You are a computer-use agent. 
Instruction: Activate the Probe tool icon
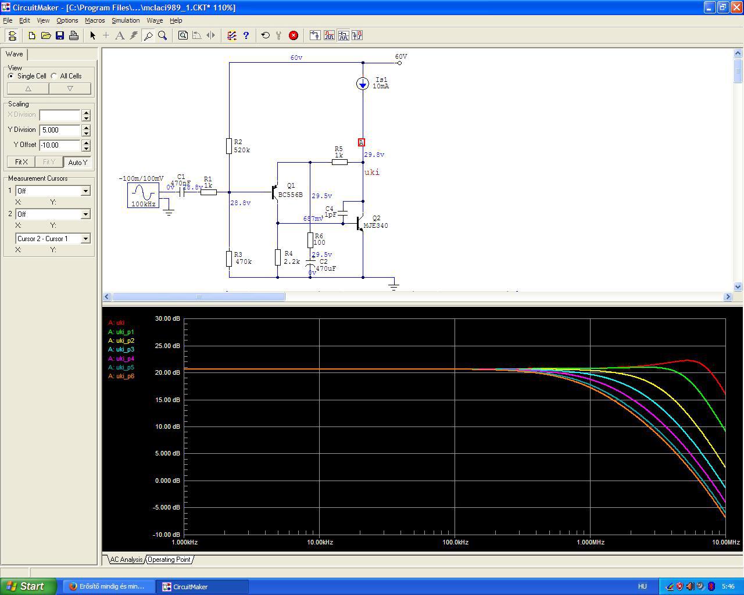tap(148, 35)
